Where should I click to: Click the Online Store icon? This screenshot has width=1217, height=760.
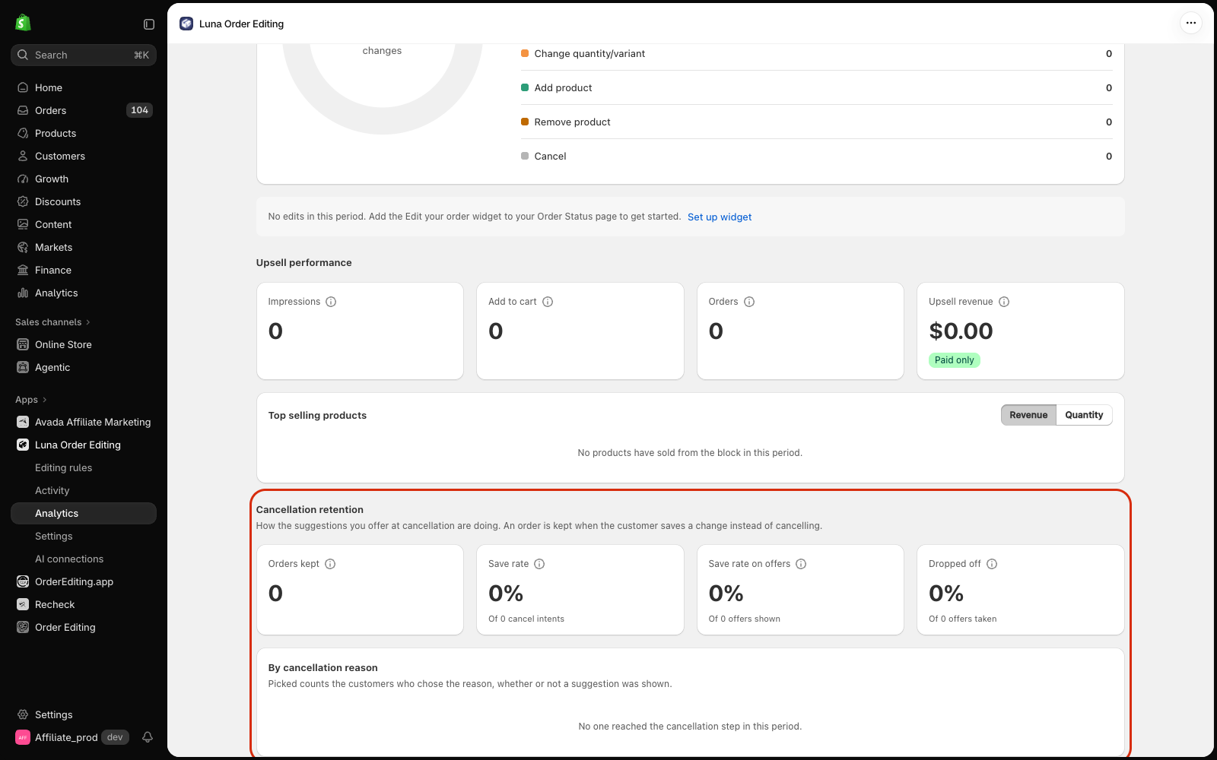click(23, 344)
